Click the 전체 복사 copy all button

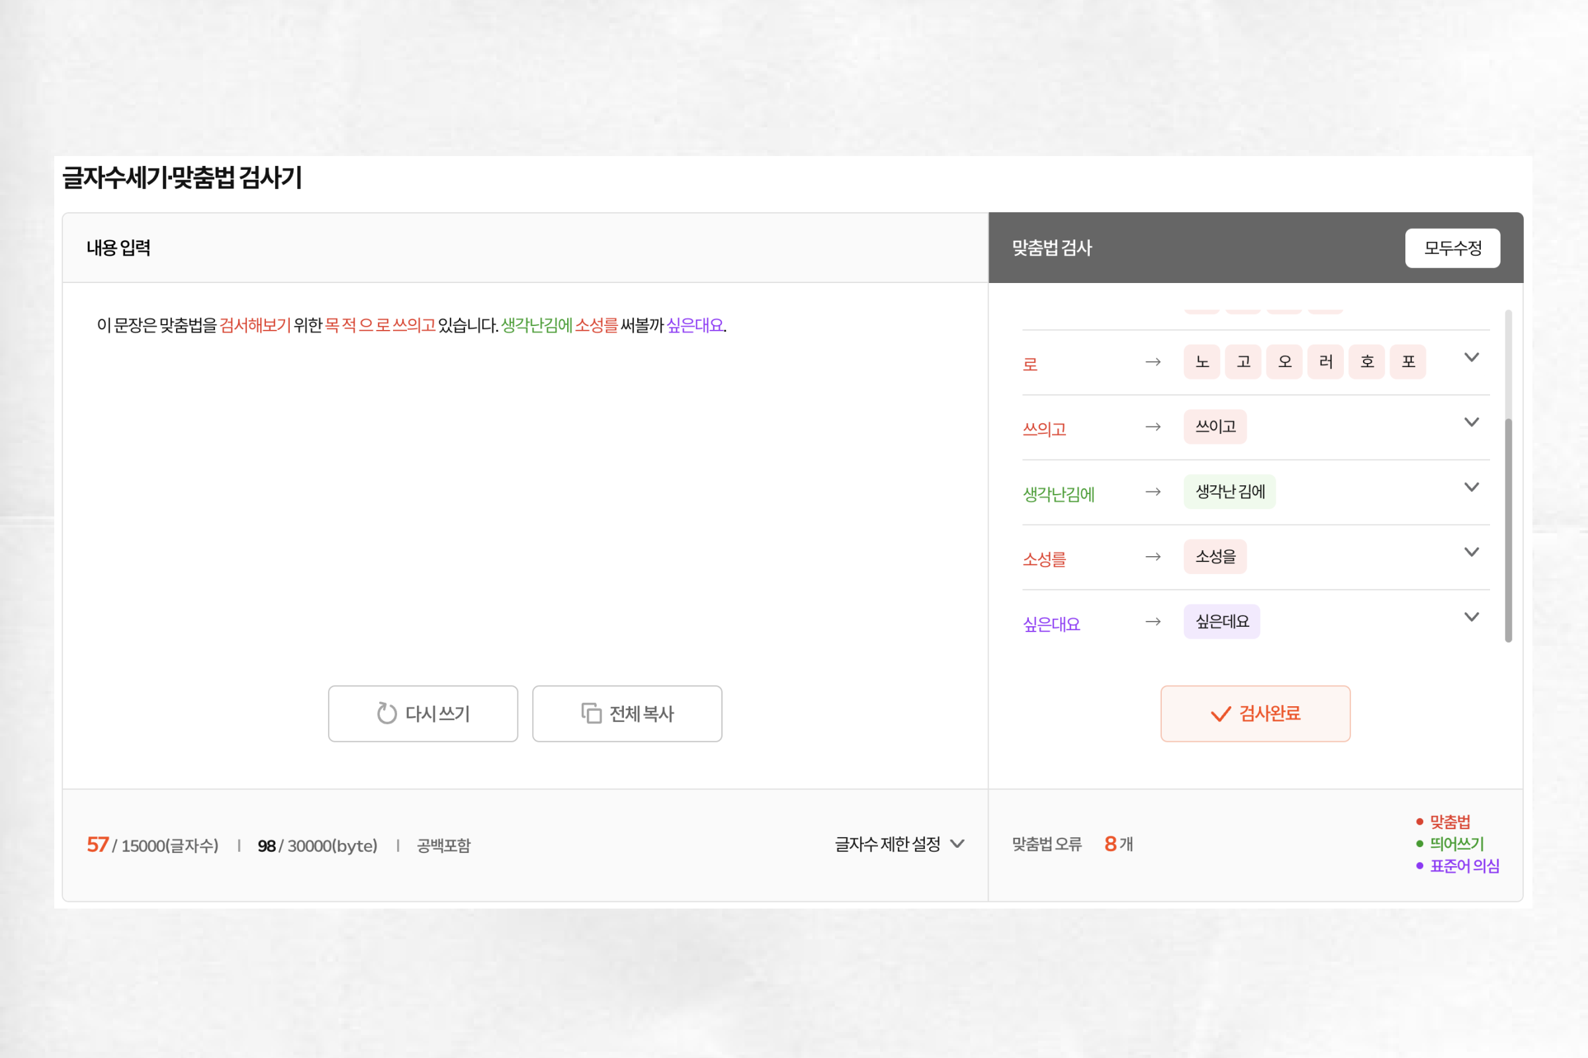click(x=627, y=713)
